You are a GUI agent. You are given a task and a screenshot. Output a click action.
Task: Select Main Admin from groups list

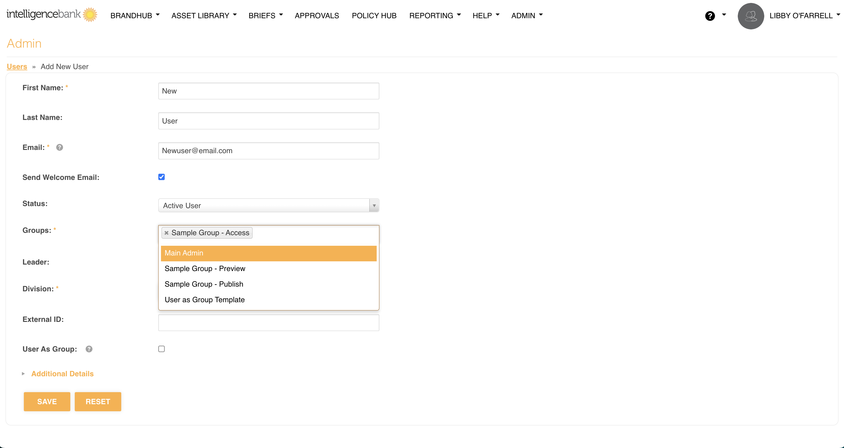[x=268, y=253]
